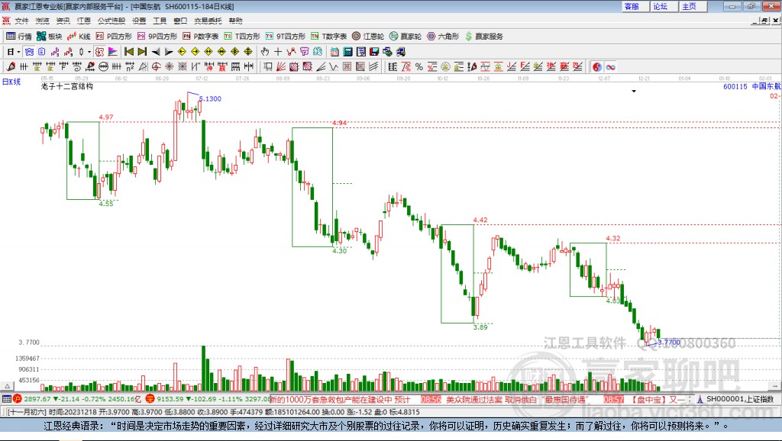Select the red pencil drawing tool
782x441 pixels.
pos(11,67)
